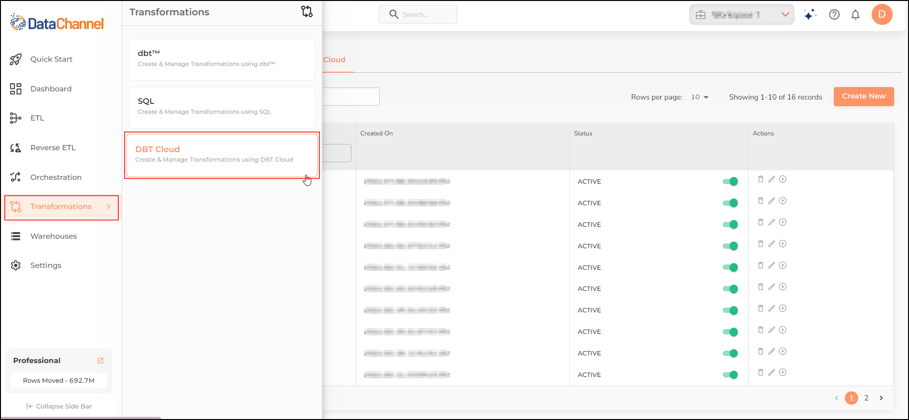
Task: Open the user avatar labeled D
Action: click(x=882, y=14)
